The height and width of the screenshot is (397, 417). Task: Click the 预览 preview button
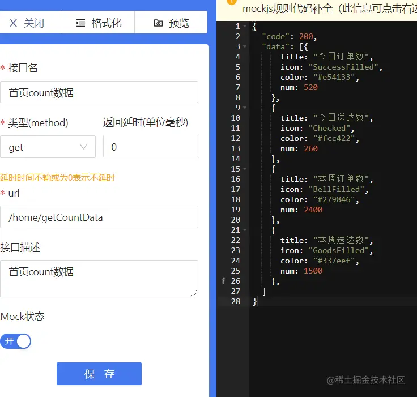pos(171,23)
